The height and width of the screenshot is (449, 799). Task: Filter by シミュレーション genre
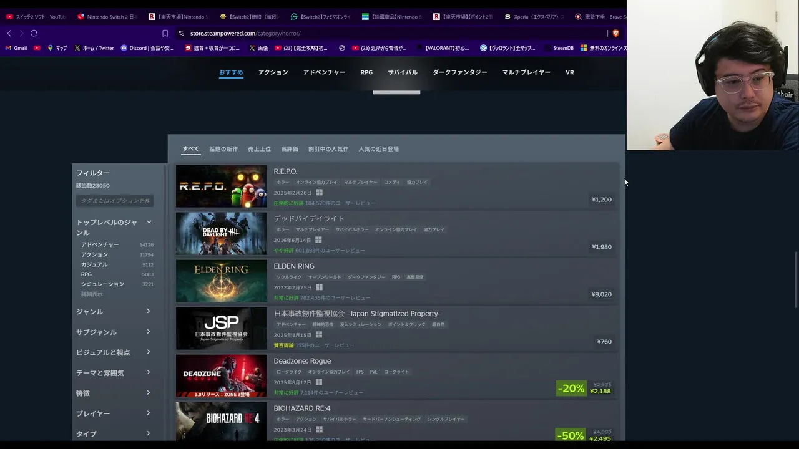pos(102,284)
